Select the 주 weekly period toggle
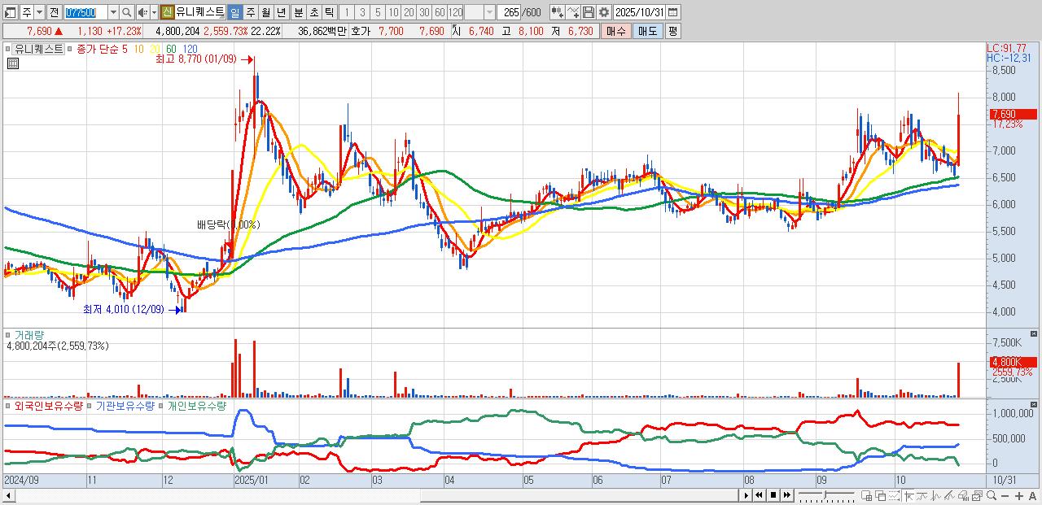Viewport: 1042px width, 505px height. 250,12
